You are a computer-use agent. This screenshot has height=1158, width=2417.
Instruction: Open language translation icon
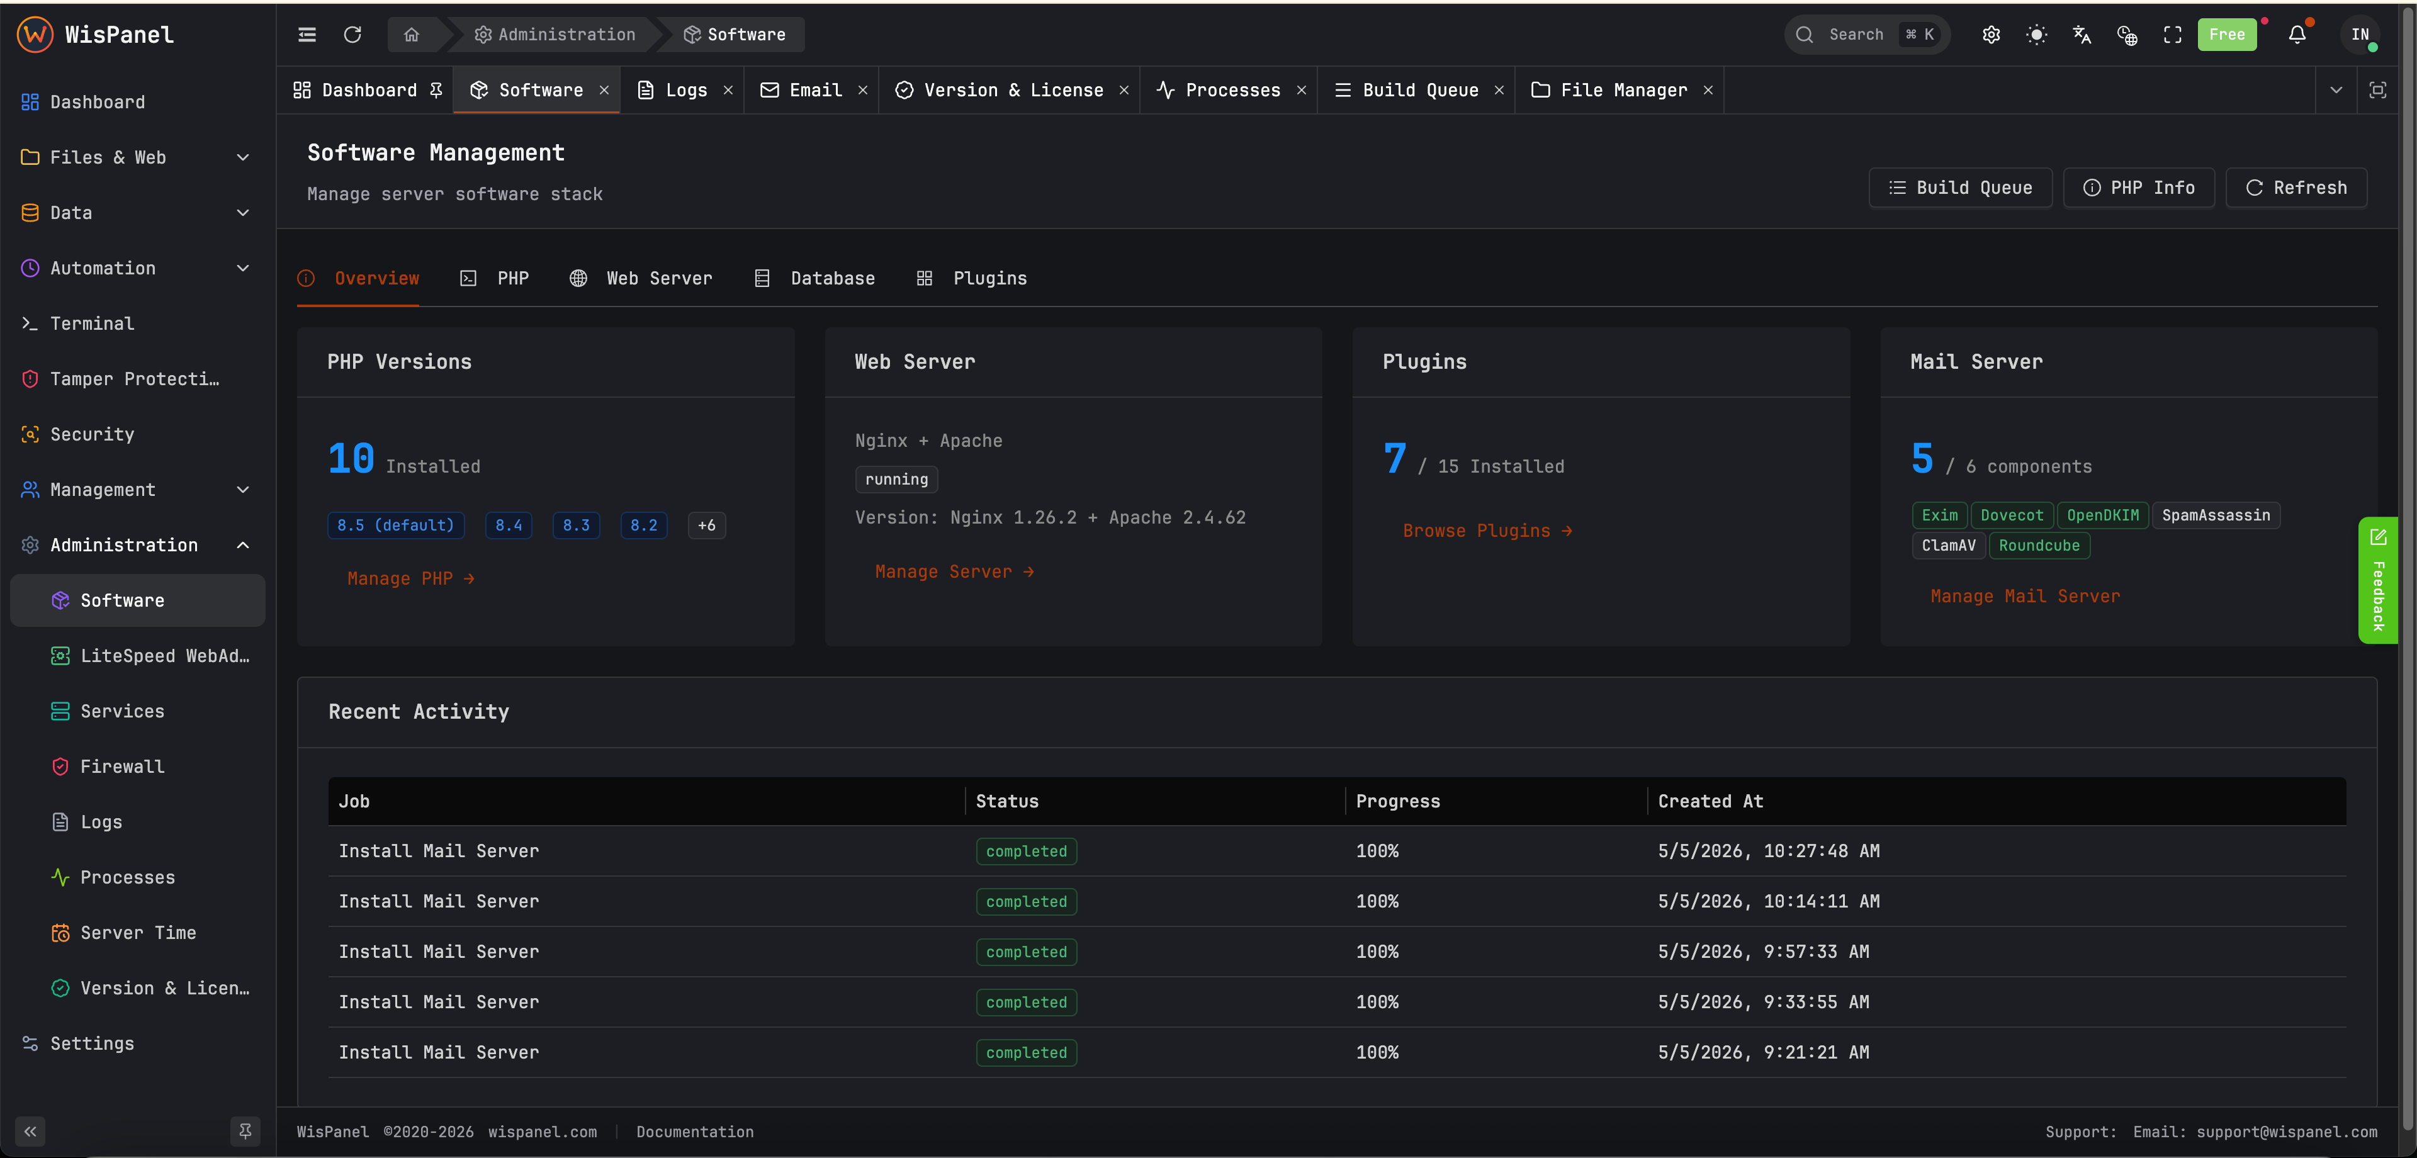(2082, 35)
